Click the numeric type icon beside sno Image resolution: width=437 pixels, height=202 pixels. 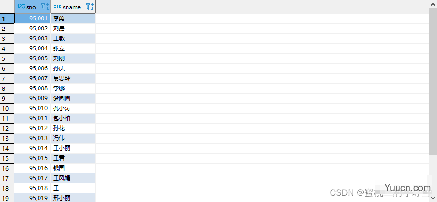20,6
